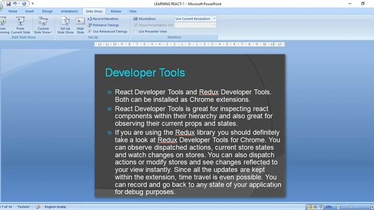Viewport: 374px width, 210px height.
Task: Restore down the PowerPoint window
Action: 363,3
